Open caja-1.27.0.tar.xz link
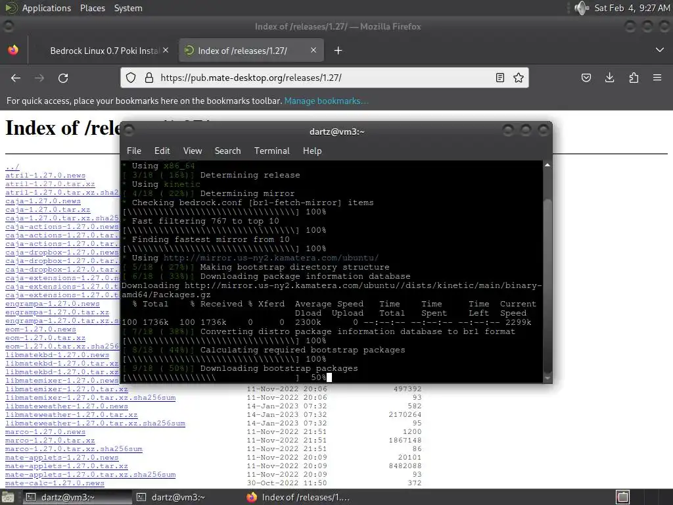673x505 pixels. [47, 210]
